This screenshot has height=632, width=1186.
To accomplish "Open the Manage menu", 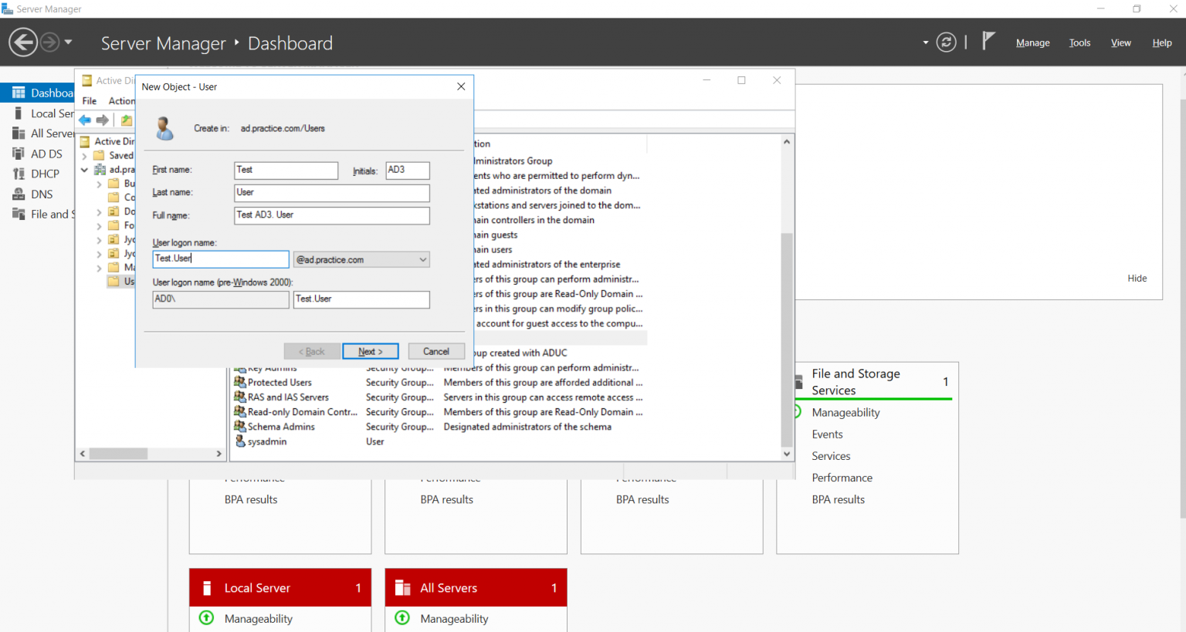I will coord(1032,42).
